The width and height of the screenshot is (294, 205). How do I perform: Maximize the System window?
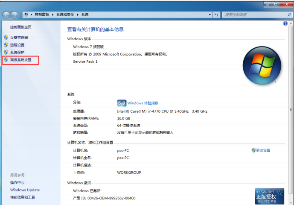(276, 4)
